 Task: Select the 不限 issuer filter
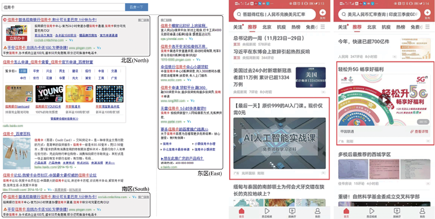click(x=23, y=71)
